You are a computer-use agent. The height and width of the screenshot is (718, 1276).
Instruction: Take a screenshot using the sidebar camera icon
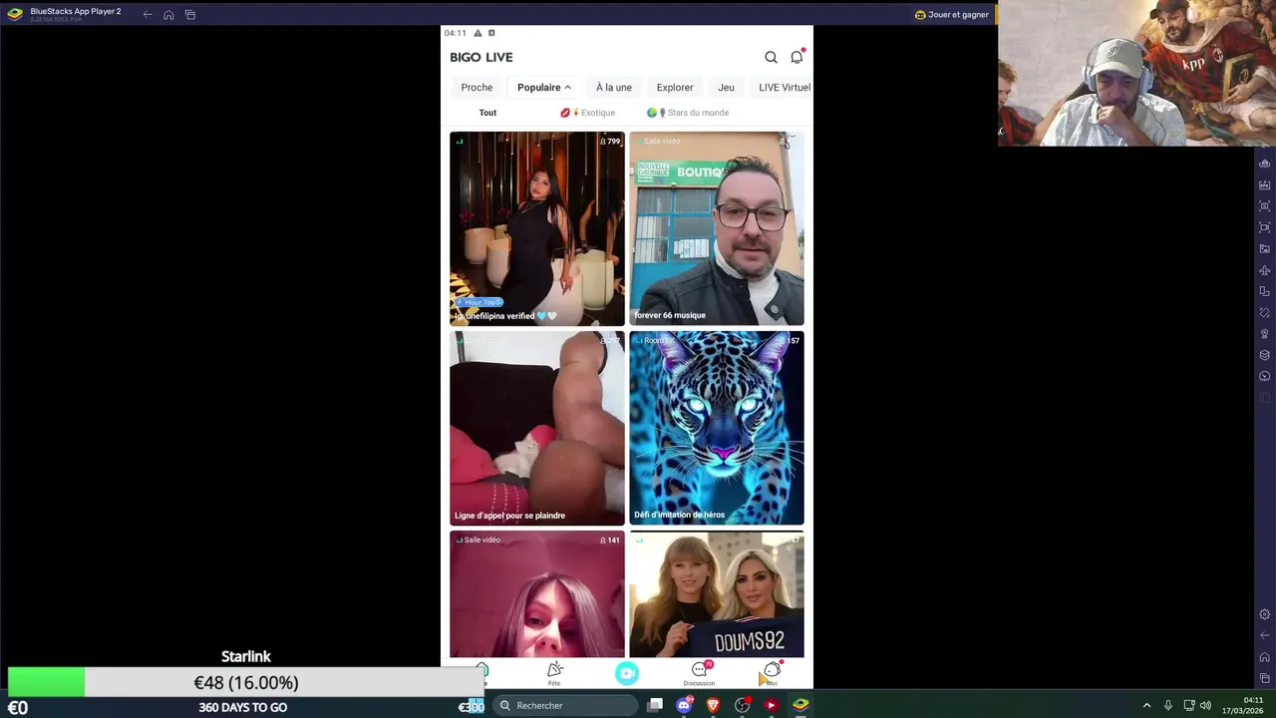(1265, 205)
